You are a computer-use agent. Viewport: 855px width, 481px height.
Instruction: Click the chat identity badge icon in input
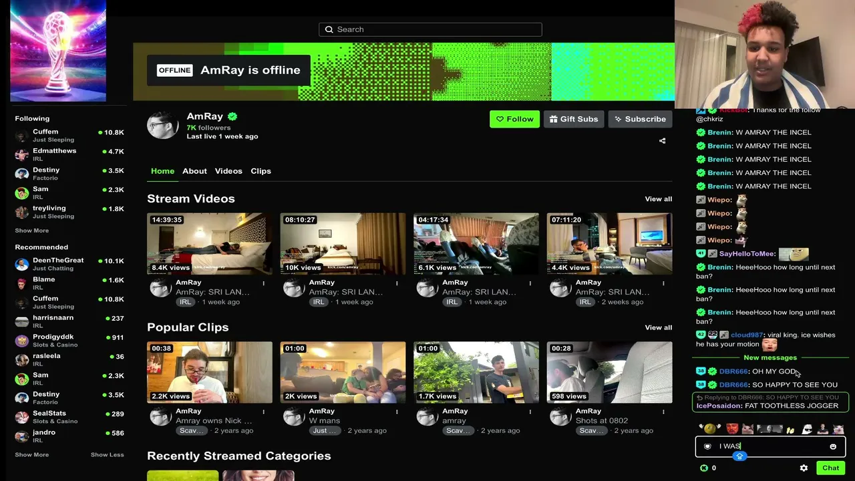707,446
